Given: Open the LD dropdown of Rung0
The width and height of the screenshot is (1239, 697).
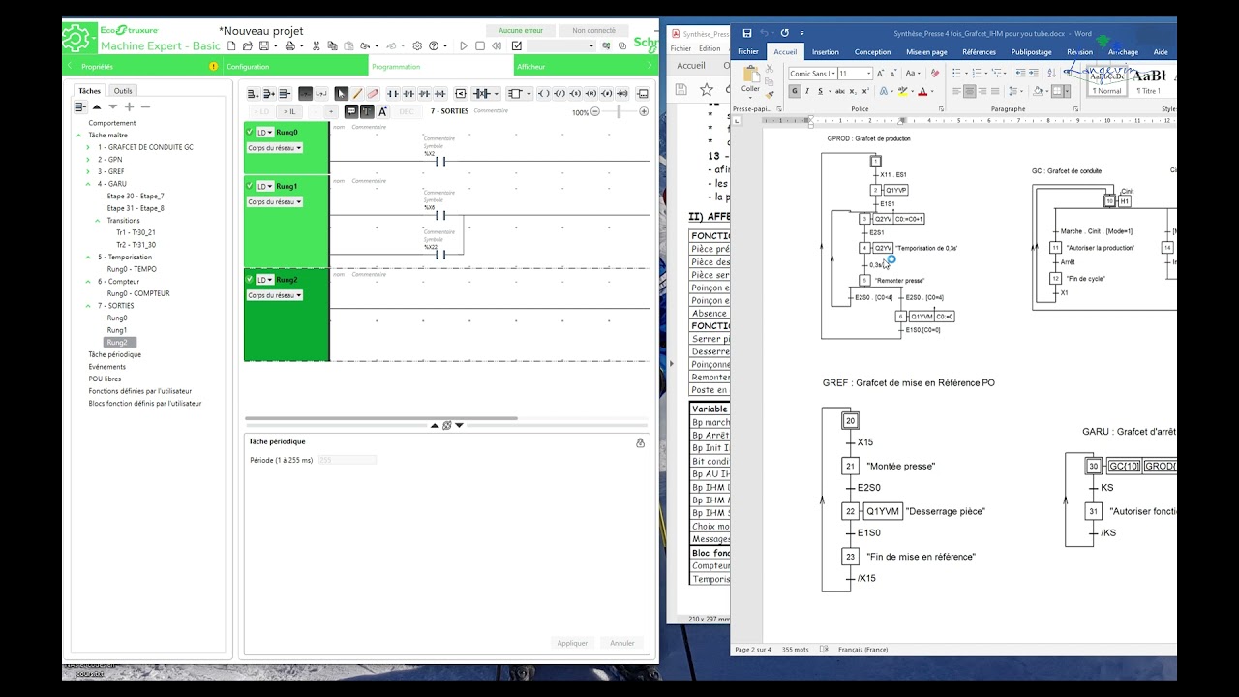Looking at the screenshot, I should [264, 132].
